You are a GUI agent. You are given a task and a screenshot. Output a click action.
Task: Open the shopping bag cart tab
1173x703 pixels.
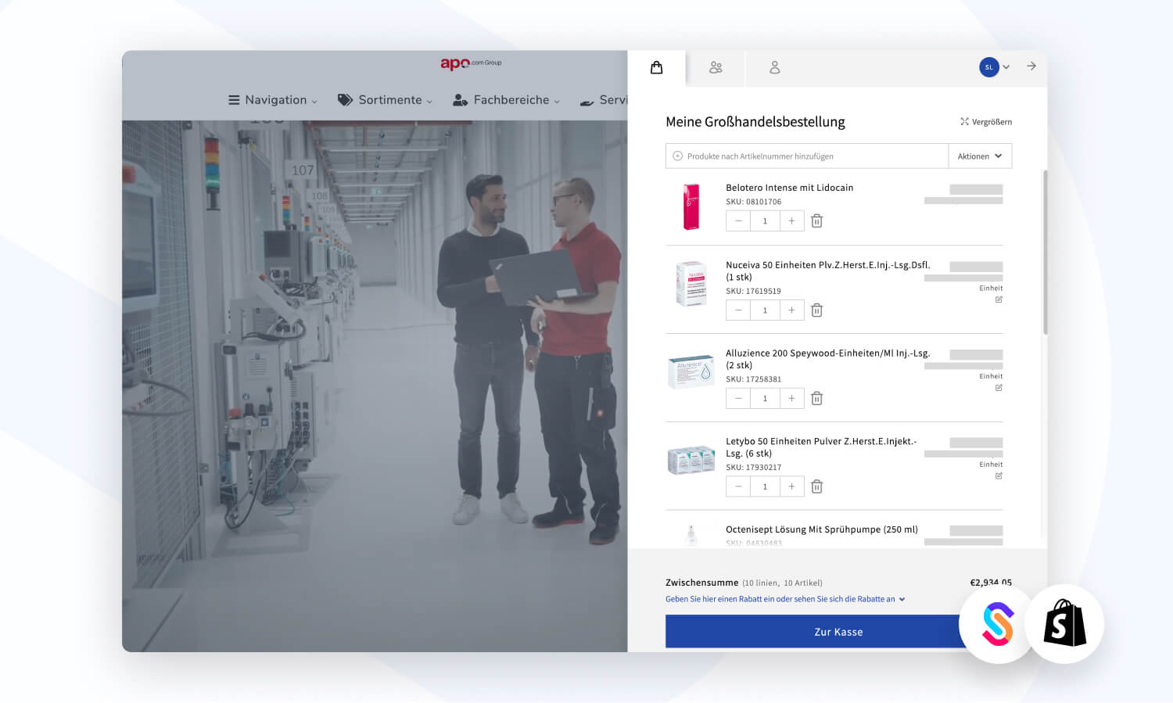point(656,68)
